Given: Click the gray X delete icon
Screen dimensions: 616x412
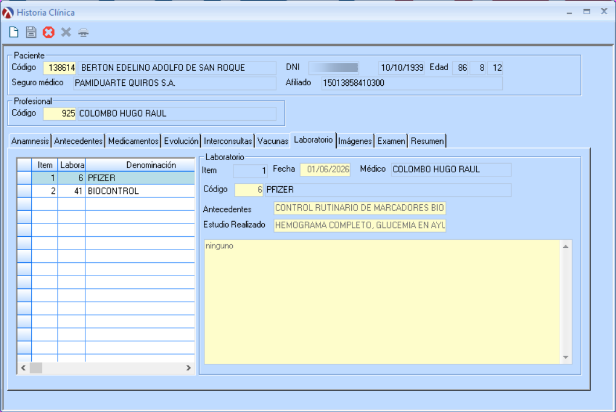Looking at the screenshot, I should coord(66,32).
